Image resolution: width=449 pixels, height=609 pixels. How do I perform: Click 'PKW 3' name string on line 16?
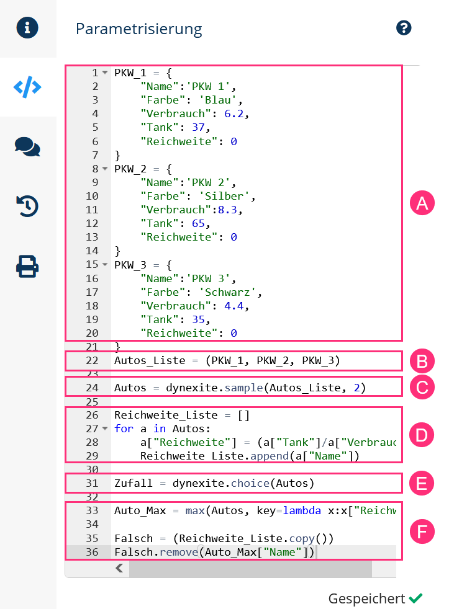click(x=208, y=278)
